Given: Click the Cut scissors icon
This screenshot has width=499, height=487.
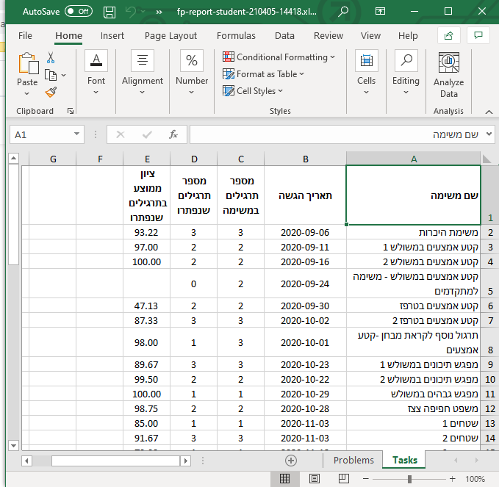Looking at the screenshot, I should click(x=51, y=58).
